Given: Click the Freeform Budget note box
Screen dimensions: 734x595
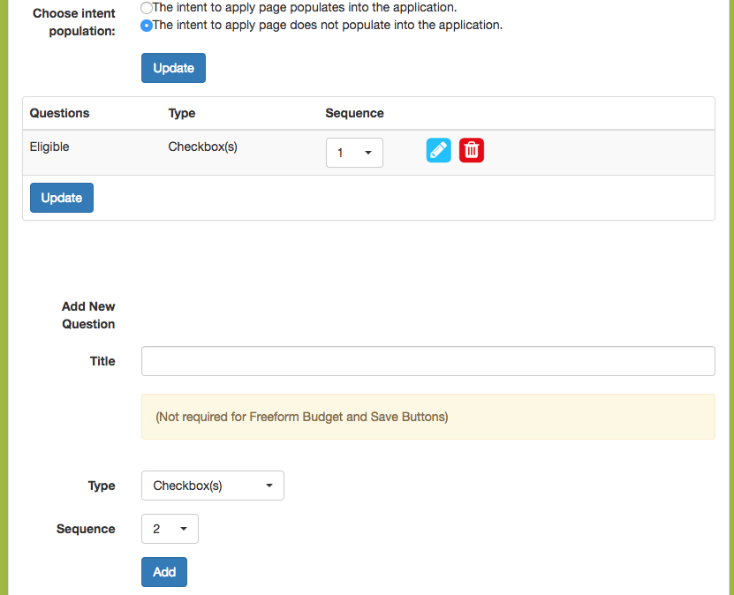Looking at the screenshot, I should [x=428, y=417].
